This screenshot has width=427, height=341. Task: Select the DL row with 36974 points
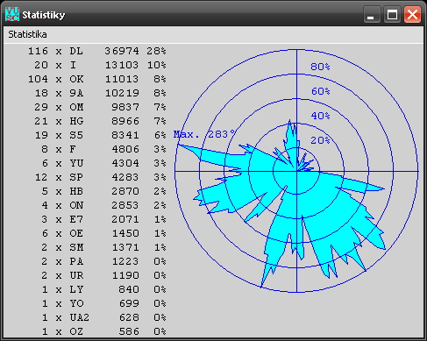click(97, 51)
